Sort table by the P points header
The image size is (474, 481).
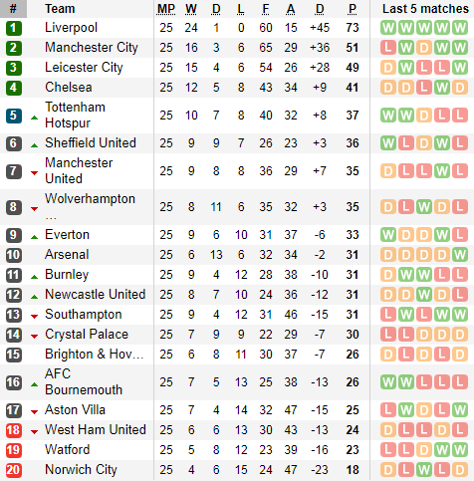point(353,9)
